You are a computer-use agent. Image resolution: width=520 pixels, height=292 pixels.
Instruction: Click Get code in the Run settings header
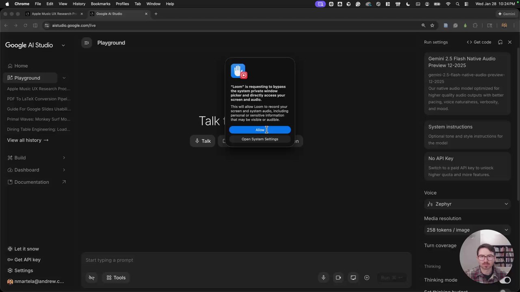[479, 42]
